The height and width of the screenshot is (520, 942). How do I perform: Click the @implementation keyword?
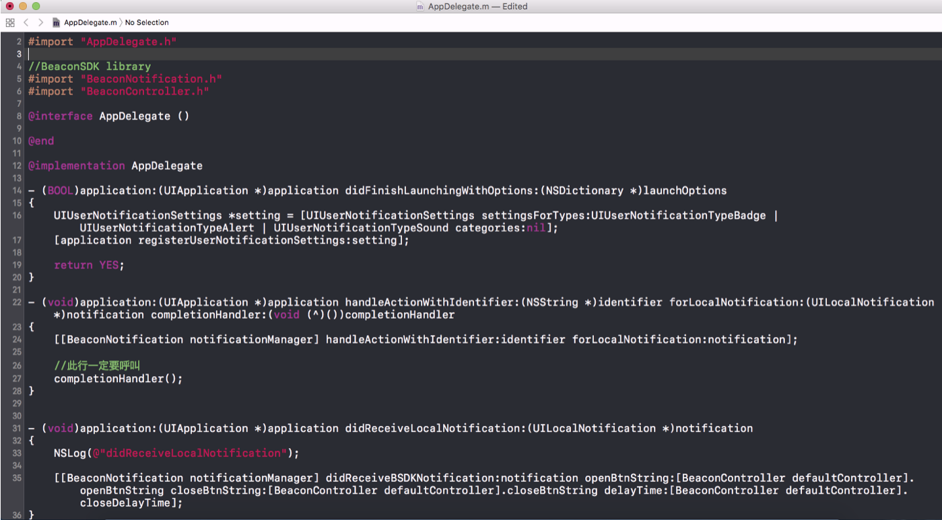click(x=77, y=165)
